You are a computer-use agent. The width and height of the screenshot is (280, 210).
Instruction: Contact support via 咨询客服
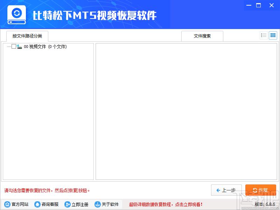click(x=47, y=204)
